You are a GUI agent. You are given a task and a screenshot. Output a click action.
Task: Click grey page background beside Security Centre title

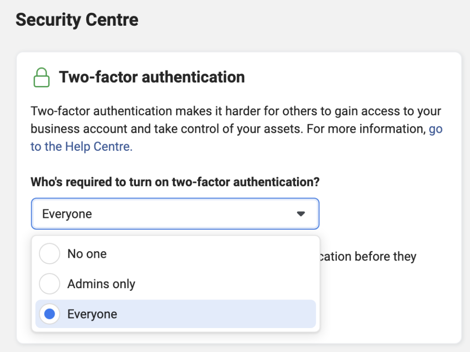300,21
